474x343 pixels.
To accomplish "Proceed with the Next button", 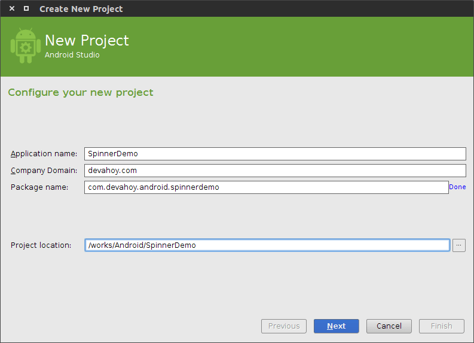I will pyautogui.click(x=337, y=326).
